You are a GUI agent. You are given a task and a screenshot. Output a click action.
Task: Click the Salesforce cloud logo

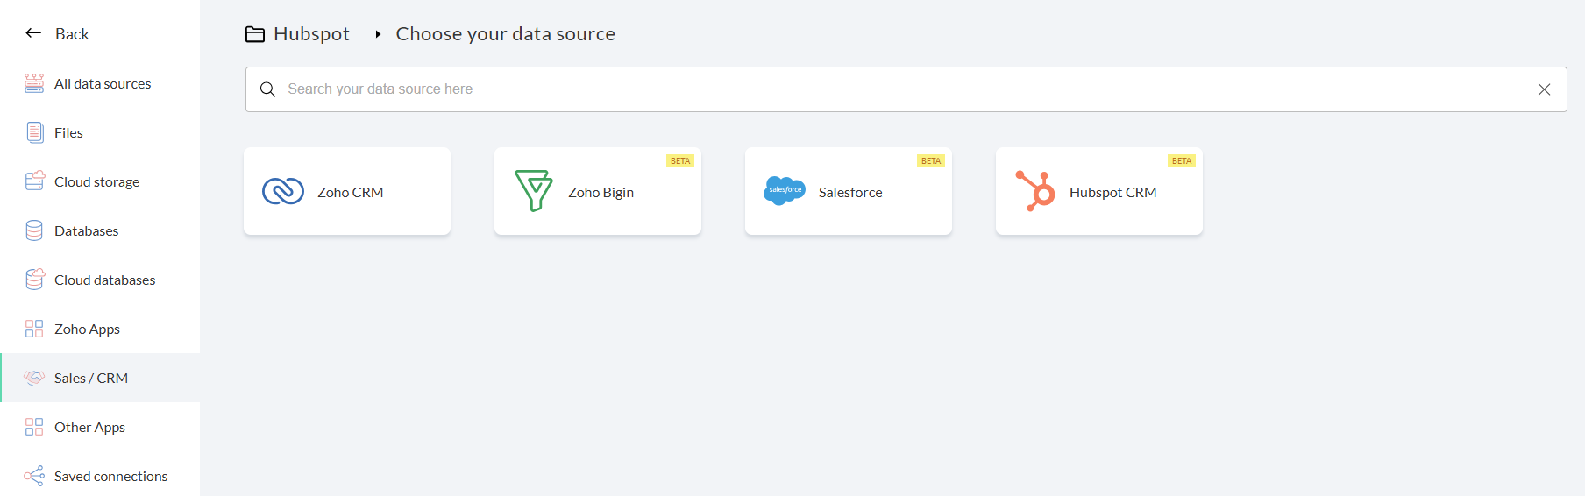785,190
